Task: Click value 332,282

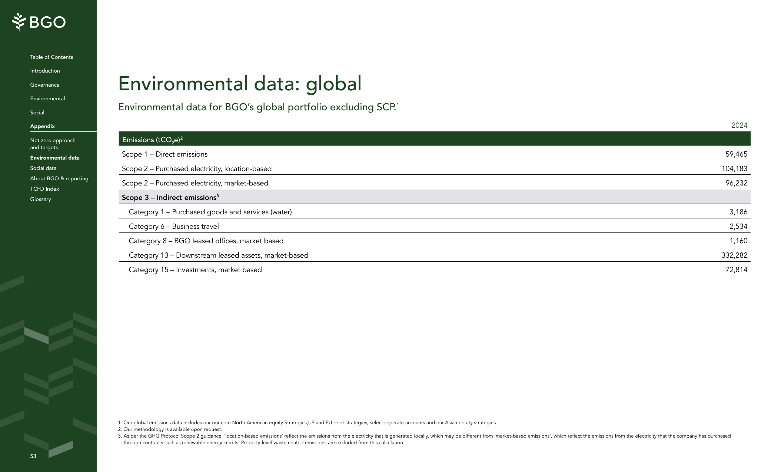Action: (734, 255)
